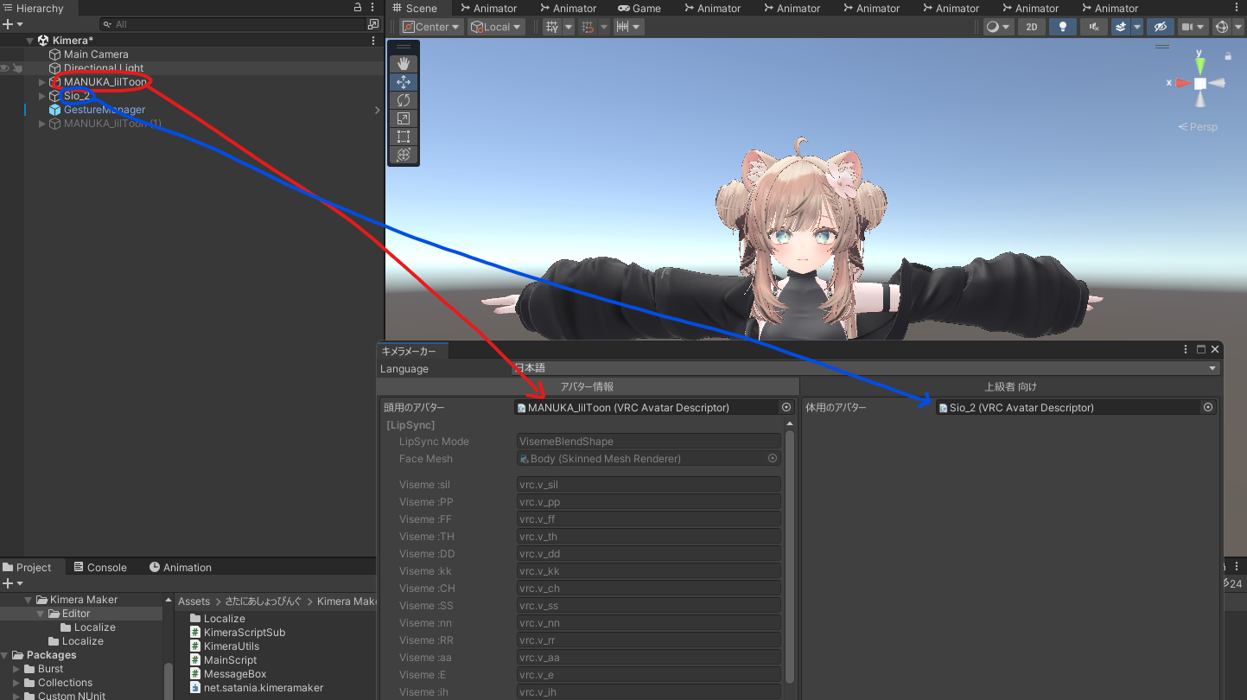Image resolution: width=1247 pixels, height=700 pixels.
Task: Collapse the Editor folder in Project tree
Action: pos(41,614)
